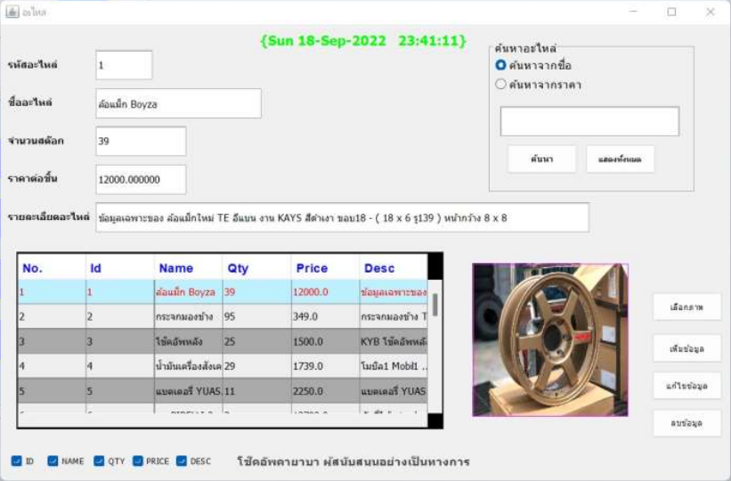Click the 12000.0 price cell in table
The width and height of the screenshot is (731, 481).
point(325,292)
